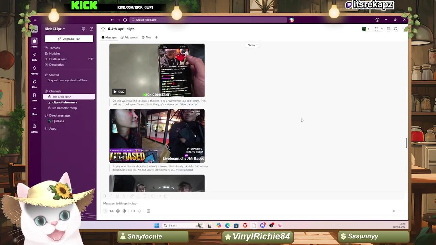View channel members avatar count
Screen dimensions: 436x245
366,29
